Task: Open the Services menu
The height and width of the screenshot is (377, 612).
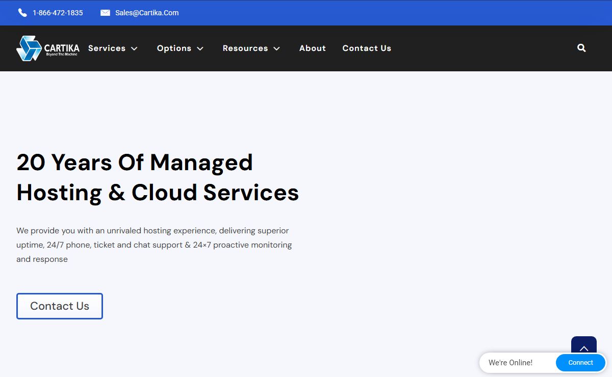Action: point(107,48)
